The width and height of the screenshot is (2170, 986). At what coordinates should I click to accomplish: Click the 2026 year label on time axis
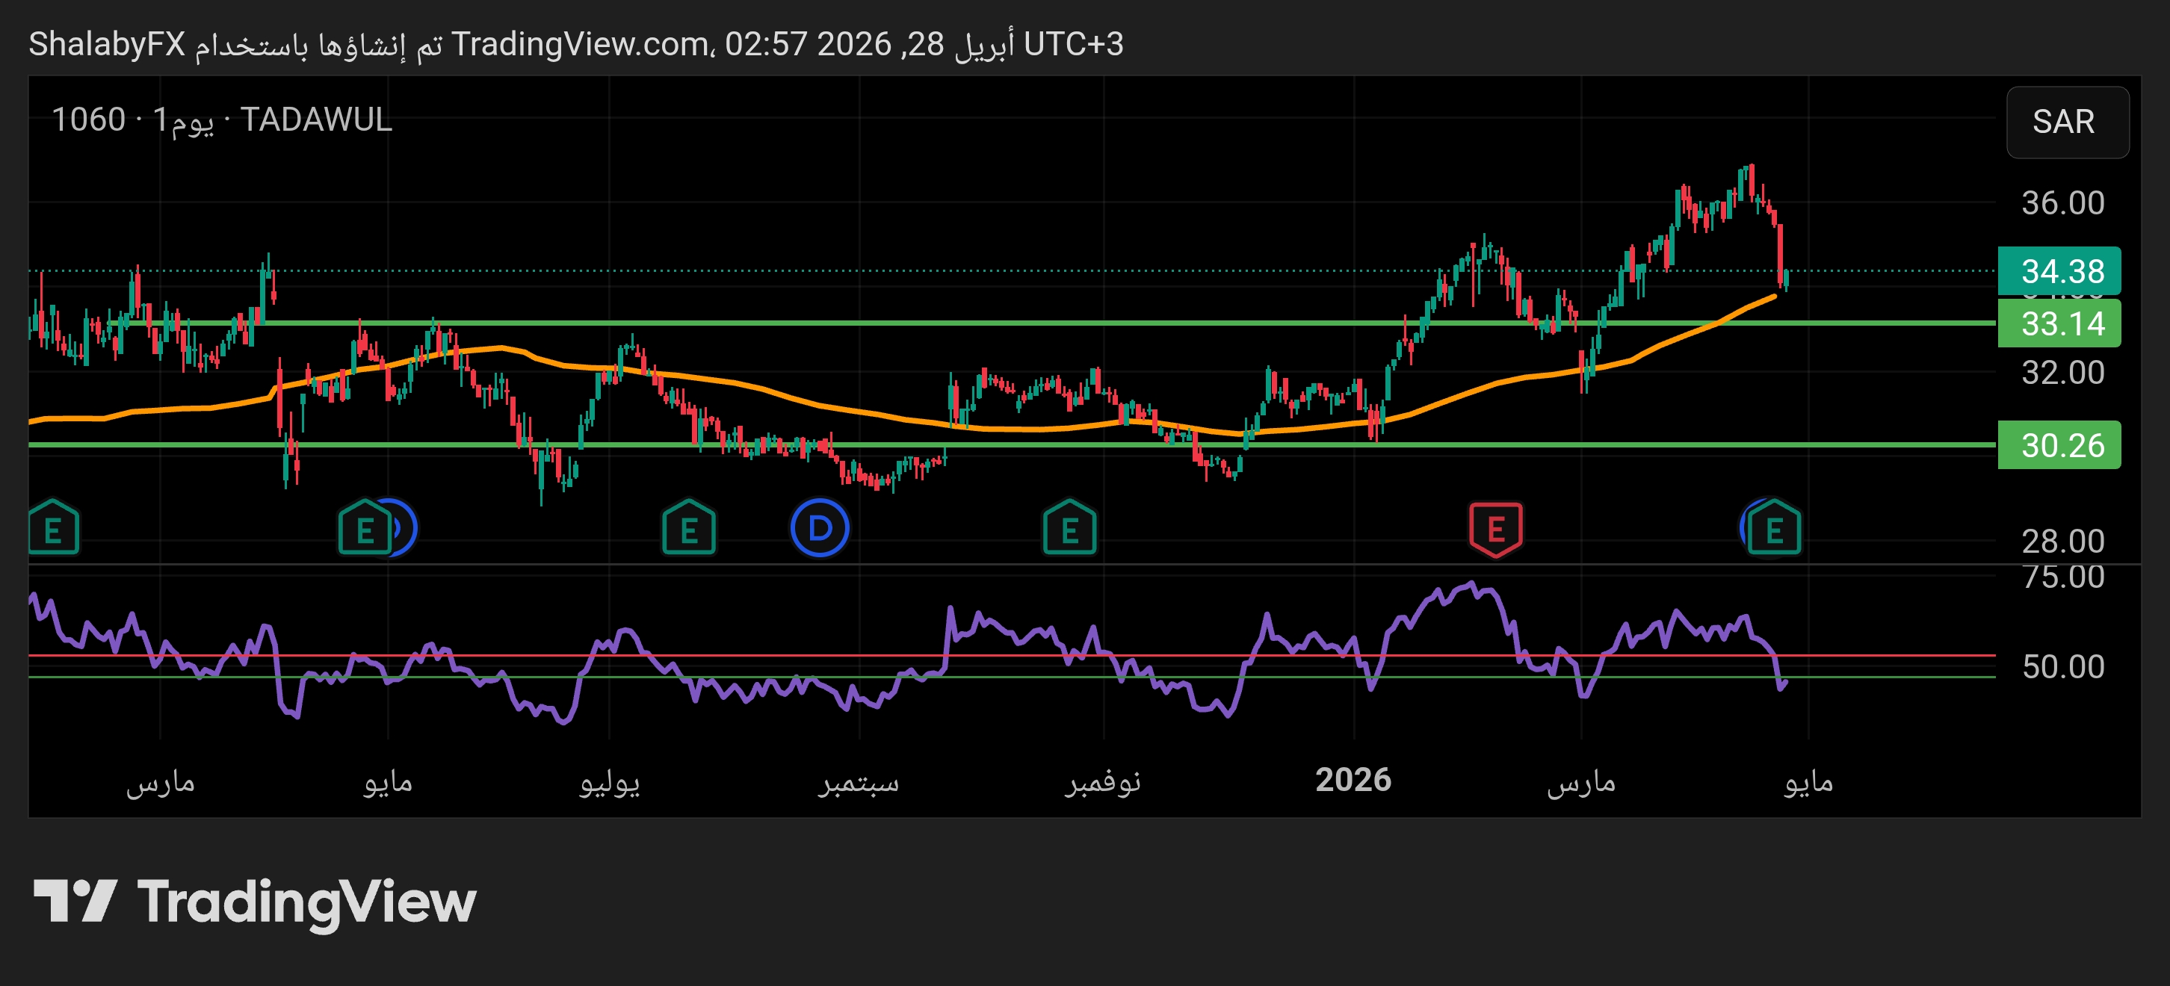1353,781
